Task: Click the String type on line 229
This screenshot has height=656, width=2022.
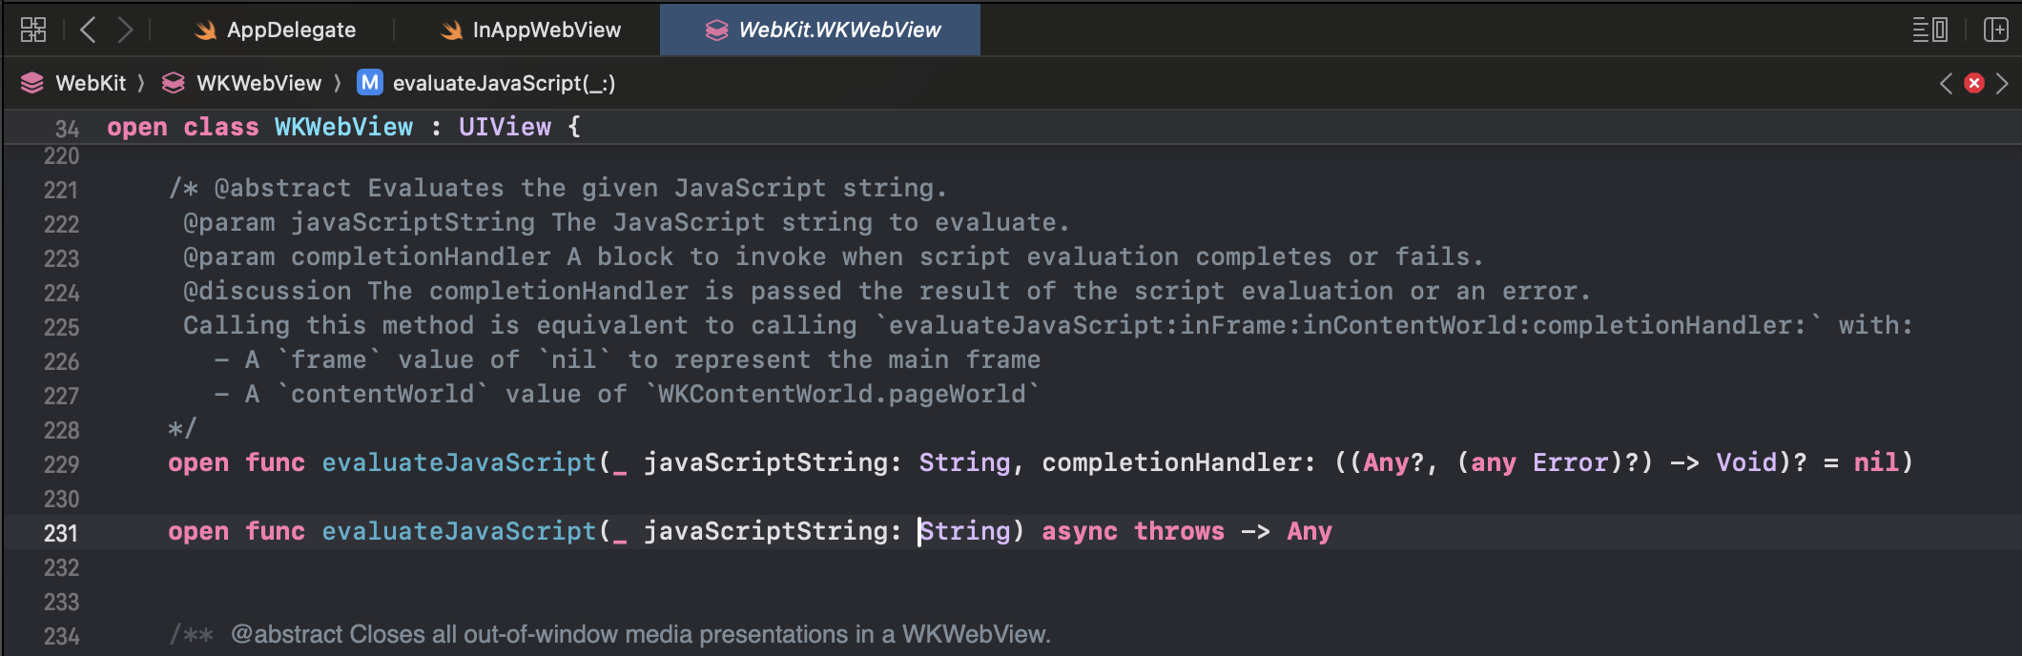Action: [x=964, y=462]
